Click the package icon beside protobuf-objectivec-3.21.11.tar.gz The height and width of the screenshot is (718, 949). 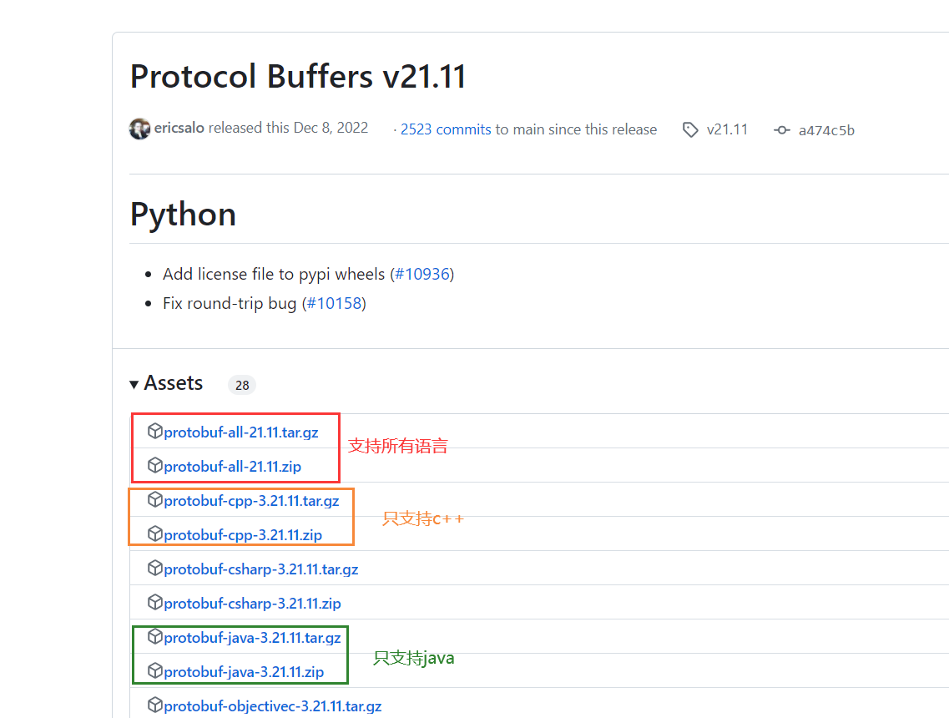[x=156, y=705]
